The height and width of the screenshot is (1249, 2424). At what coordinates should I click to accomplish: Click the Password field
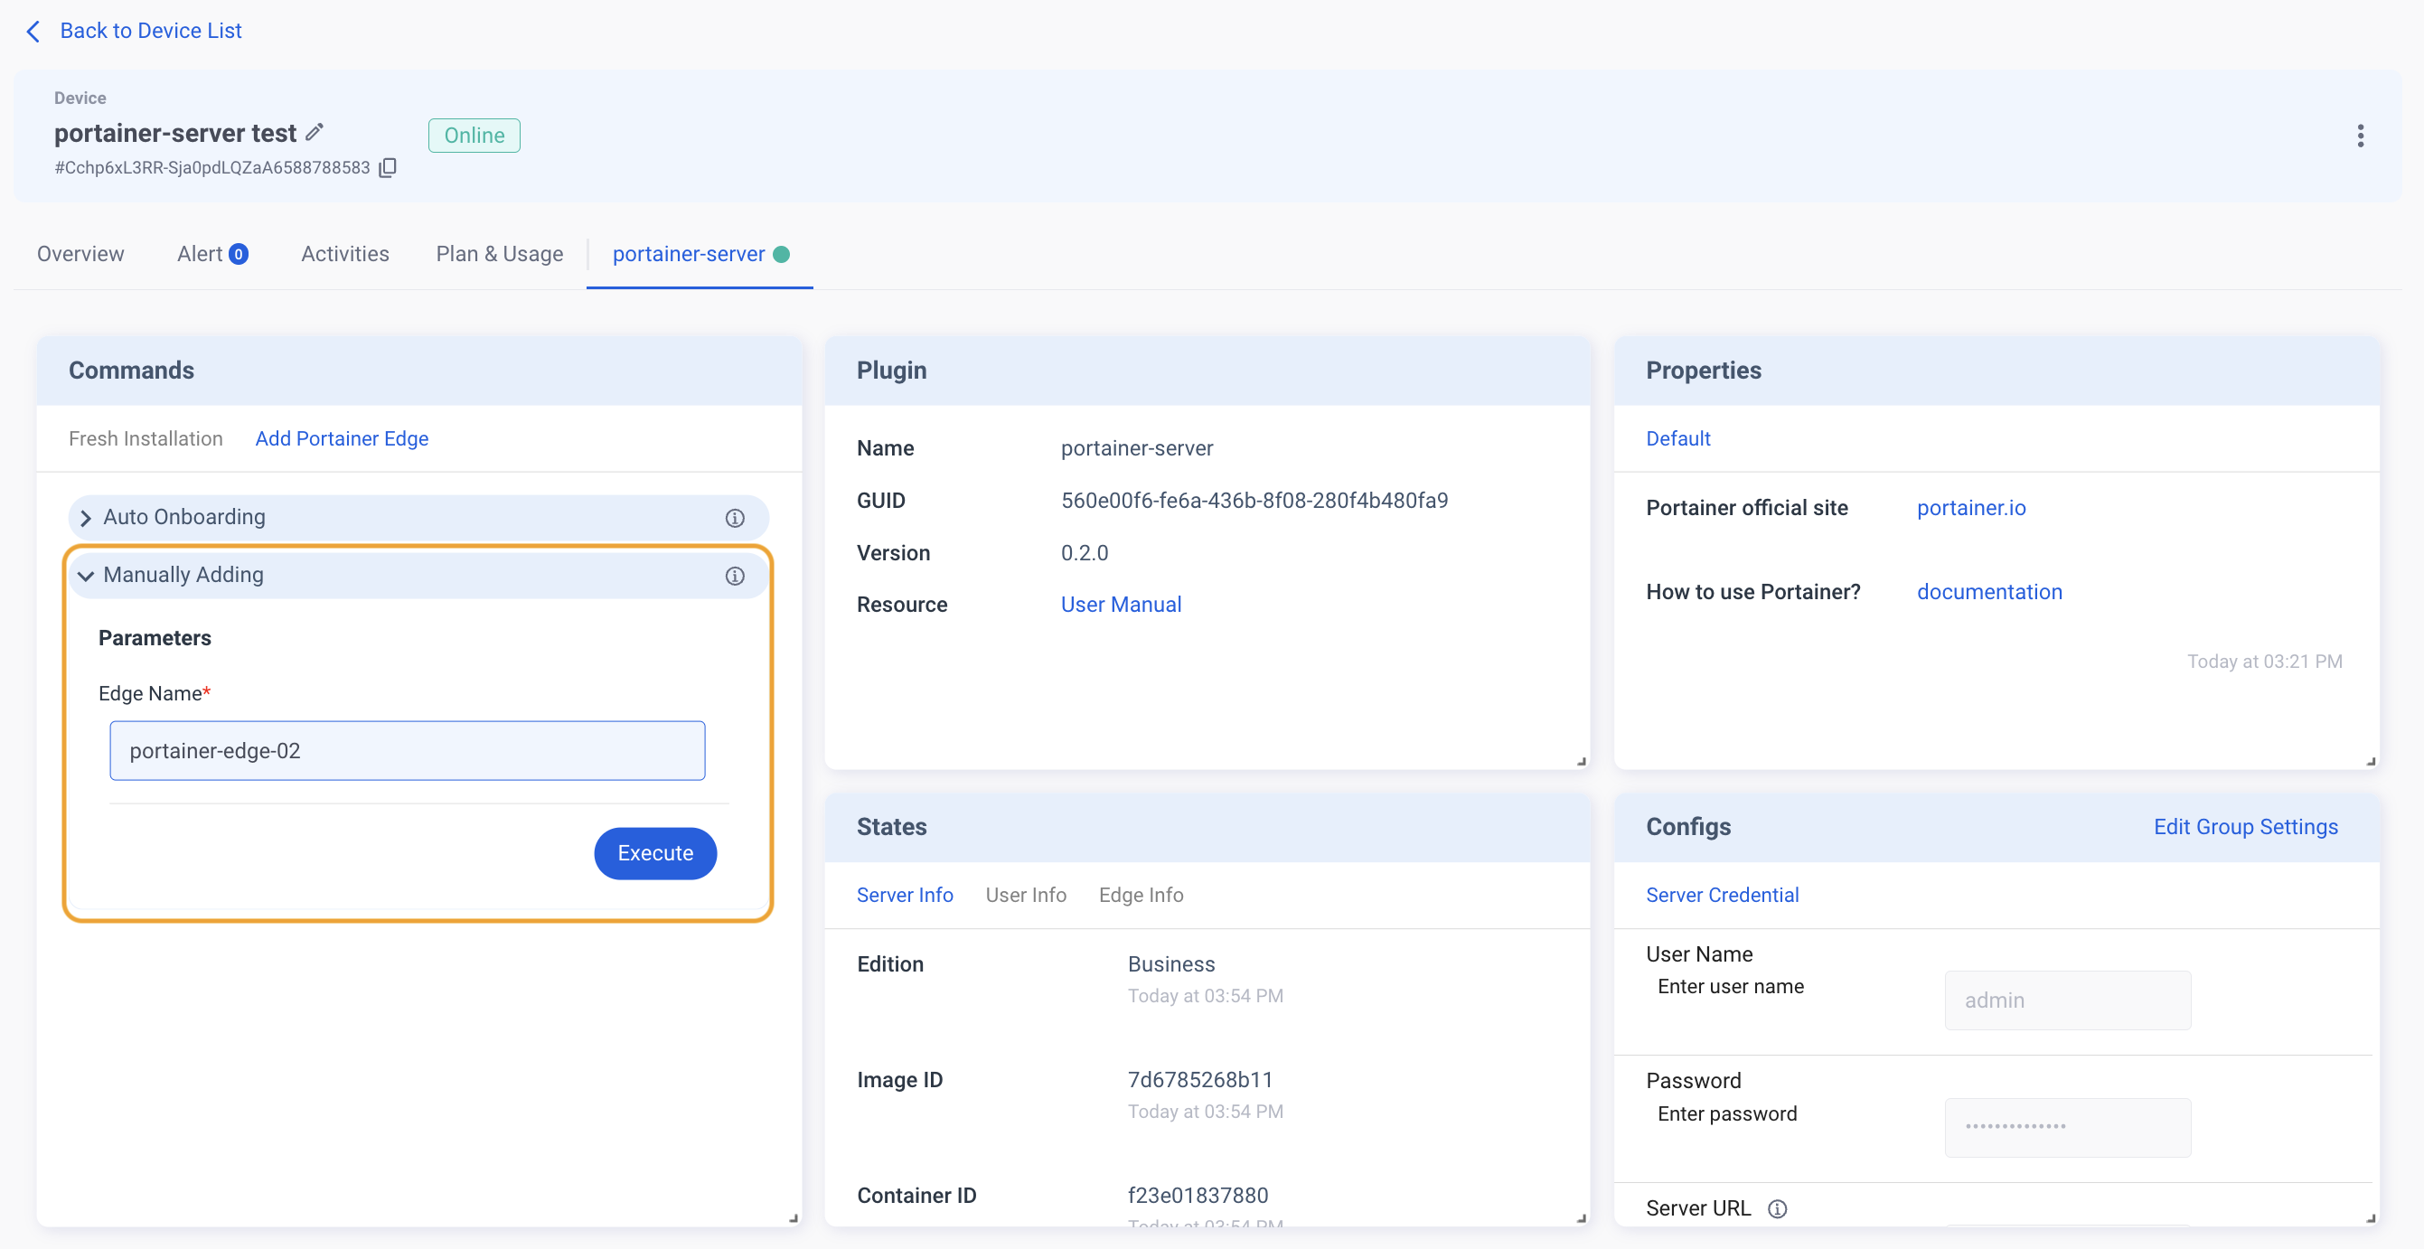[2067, 1128]
